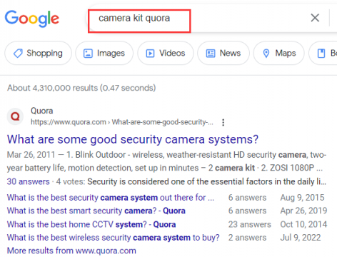Open 'What are some good security camera systems?'
This screenshot has width=337, height=257.
(x=133, y=139)
